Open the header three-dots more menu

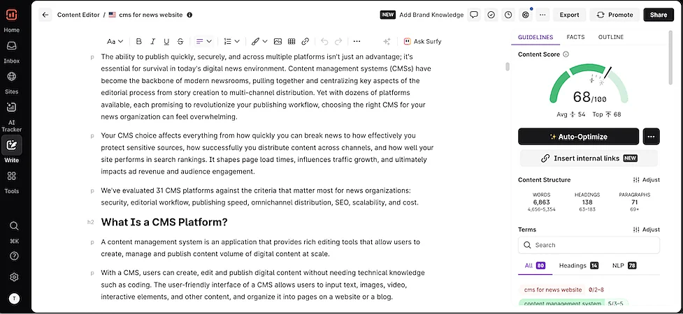tap(542, 15)
